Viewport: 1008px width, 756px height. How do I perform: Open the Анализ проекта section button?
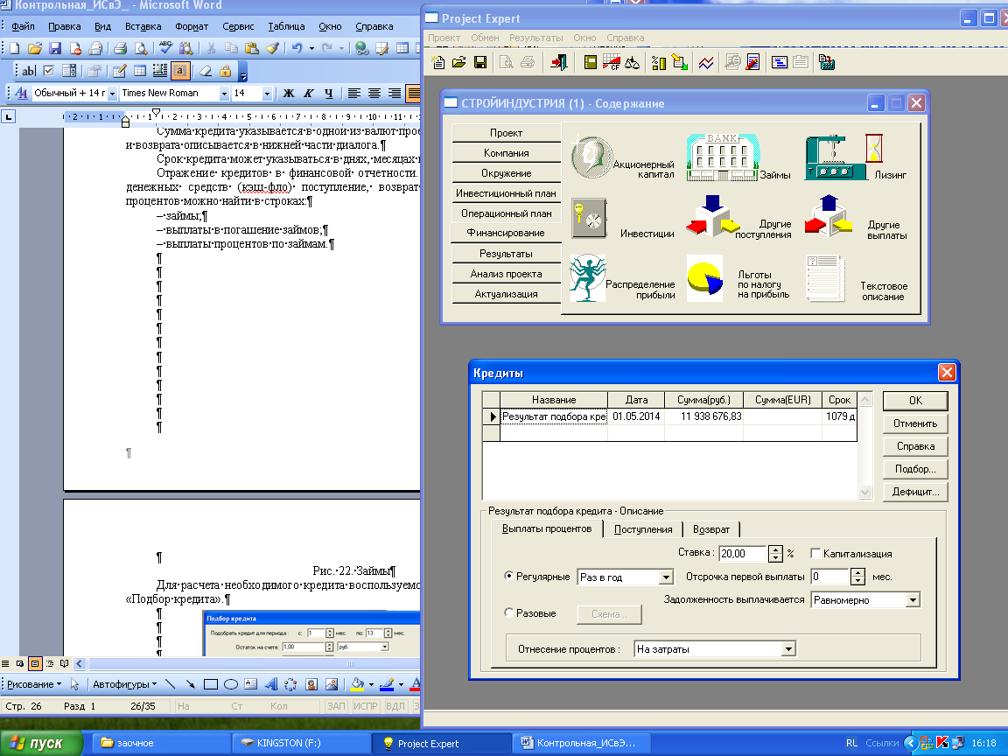506,274
